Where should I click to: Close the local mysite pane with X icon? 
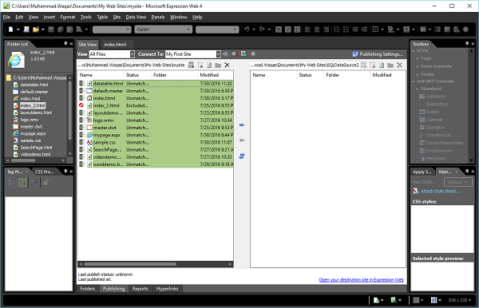click(x=227, y=65)
